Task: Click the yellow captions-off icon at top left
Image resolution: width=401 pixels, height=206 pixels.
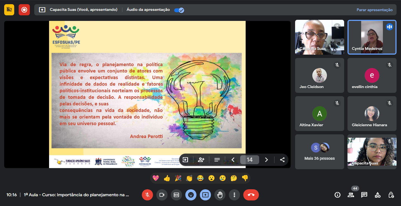Action: click(9, 10)
